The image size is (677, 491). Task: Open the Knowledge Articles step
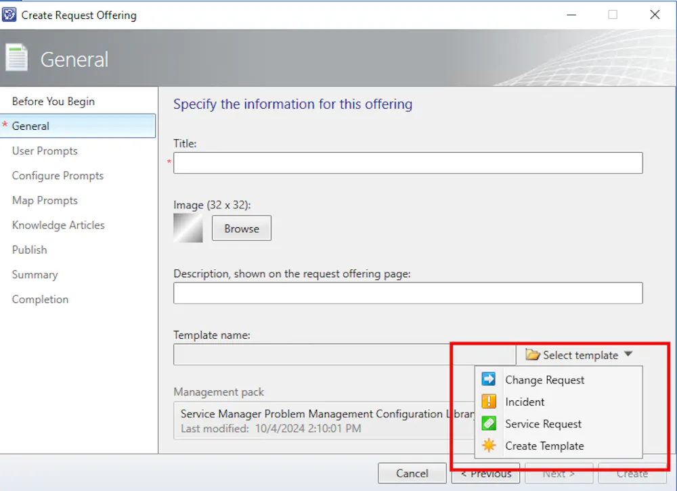tap(58, 225)
